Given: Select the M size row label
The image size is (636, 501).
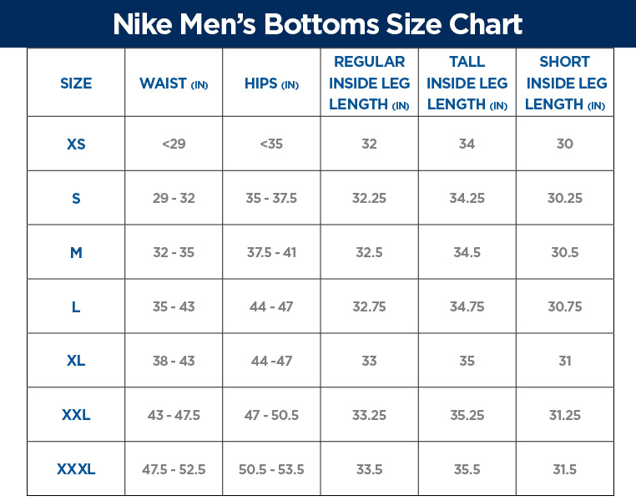Looking at the screenshot, I should coord(76,252).
